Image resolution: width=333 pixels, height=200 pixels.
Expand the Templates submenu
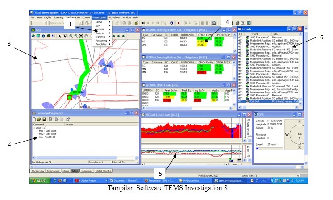point(102,44)
